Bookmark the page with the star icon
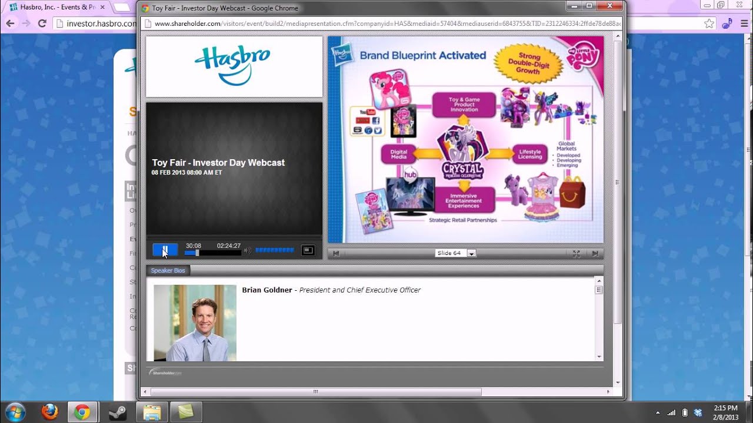The width and height of the screenshot is (753, 423). pos(709,23)
